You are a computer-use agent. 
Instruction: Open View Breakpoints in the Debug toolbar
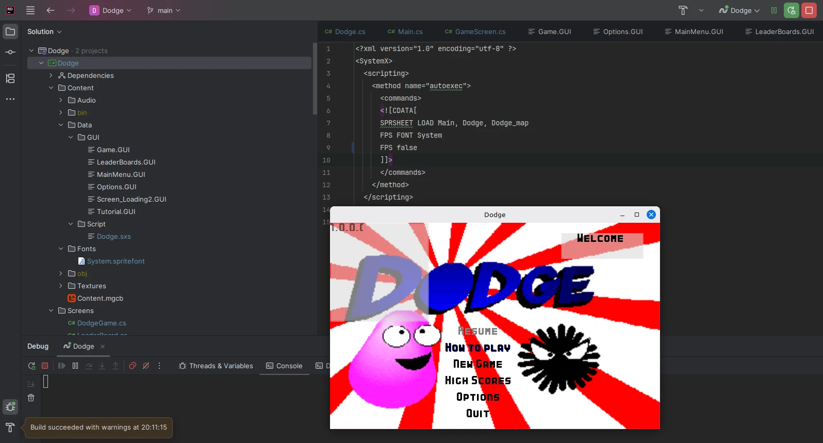coord(133,366)
